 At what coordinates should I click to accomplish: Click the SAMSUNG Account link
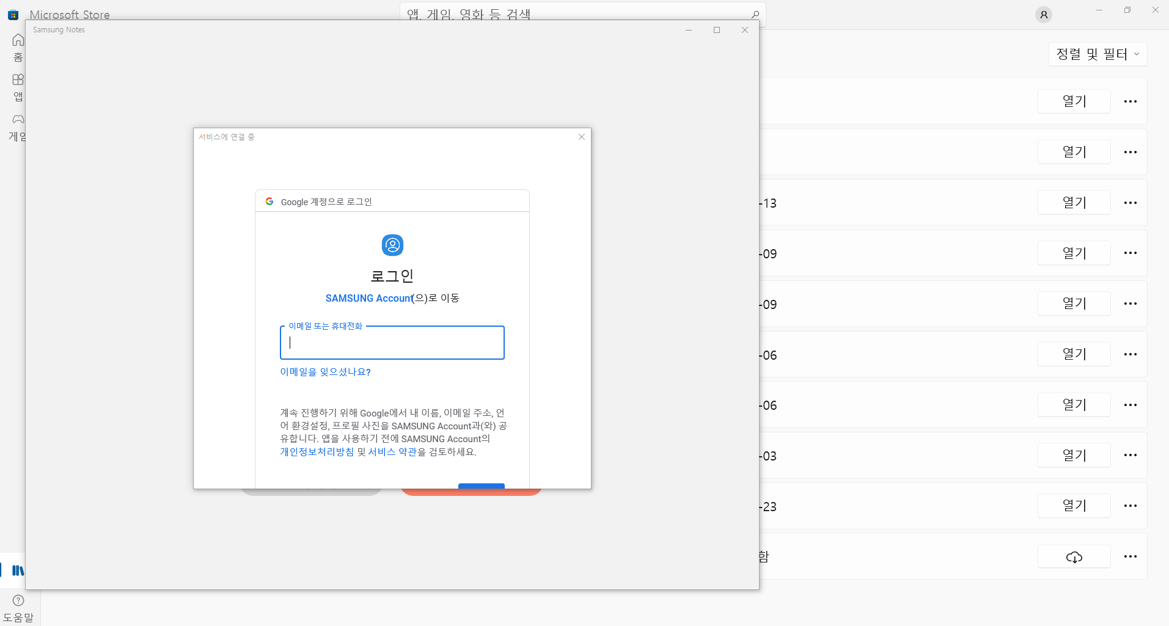tap(369, 298)
